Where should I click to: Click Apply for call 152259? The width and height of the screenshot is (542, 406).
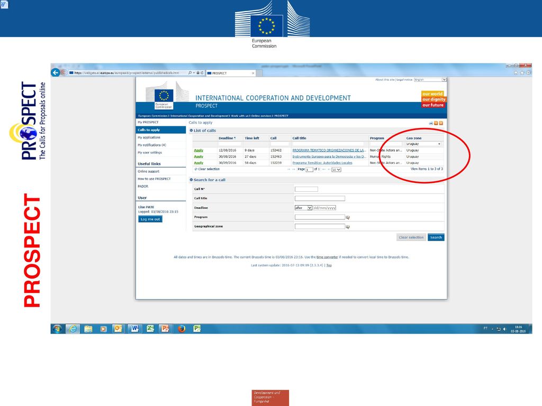pyautogui.click(x=198, y=163)
